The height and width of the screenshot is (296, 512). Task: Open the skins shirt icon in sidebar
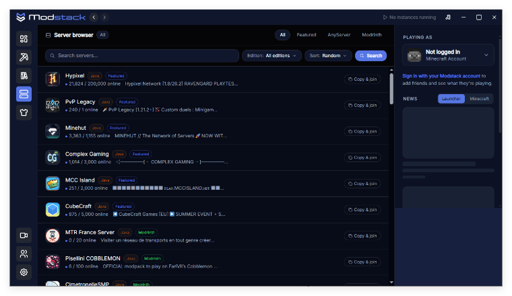point(24,112)
